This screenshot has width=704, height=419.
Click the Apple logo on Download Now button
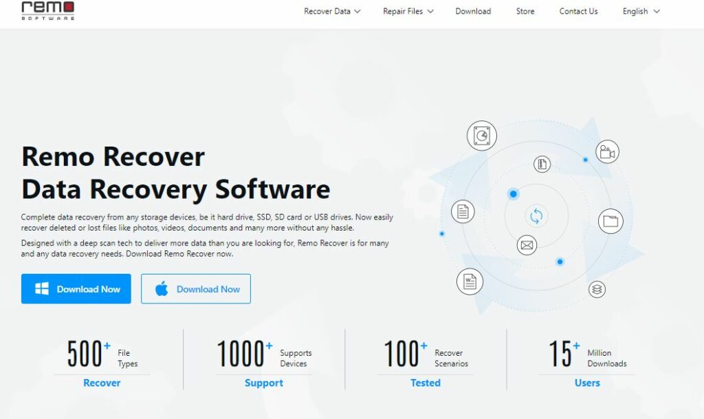(x=162, y=289)
